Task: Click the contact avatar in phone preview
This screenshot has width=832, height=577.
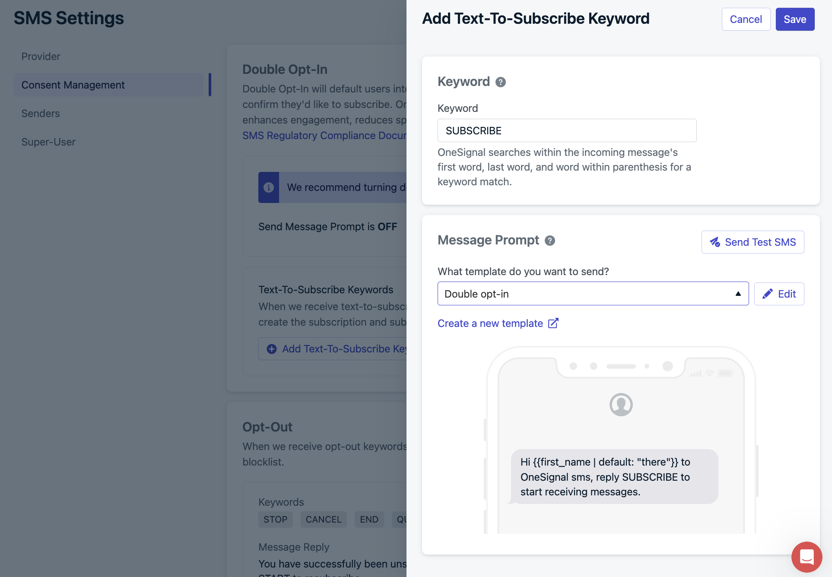Action: [621, 405]
